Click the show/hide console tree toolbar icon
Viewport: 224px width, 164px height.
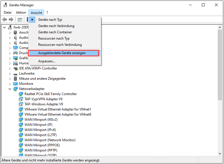20,20
